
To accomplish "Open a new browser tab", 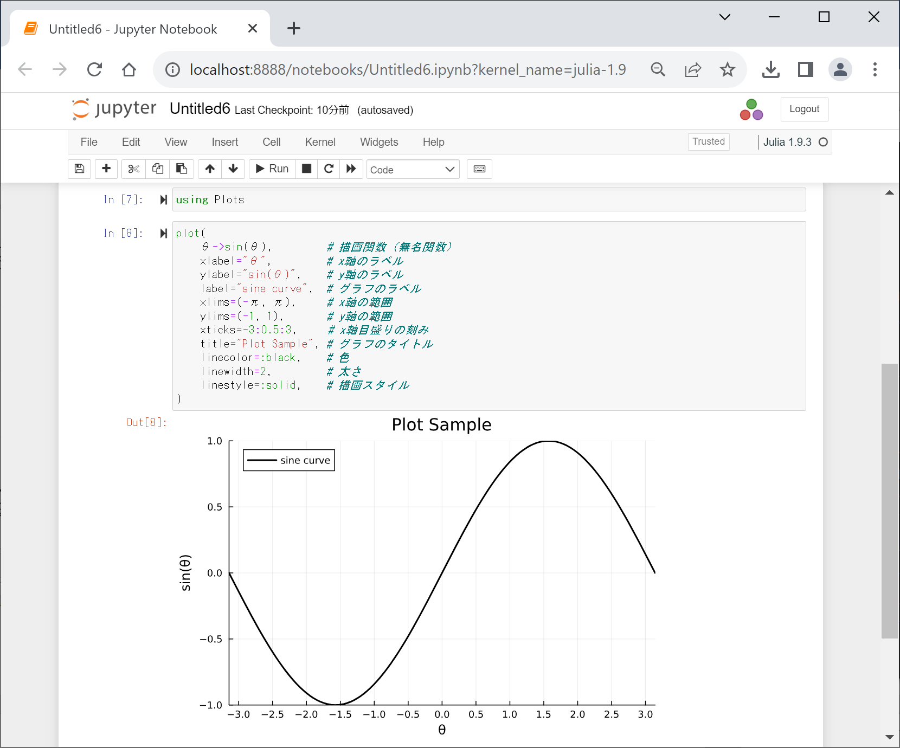I will [x=293, y=28].
